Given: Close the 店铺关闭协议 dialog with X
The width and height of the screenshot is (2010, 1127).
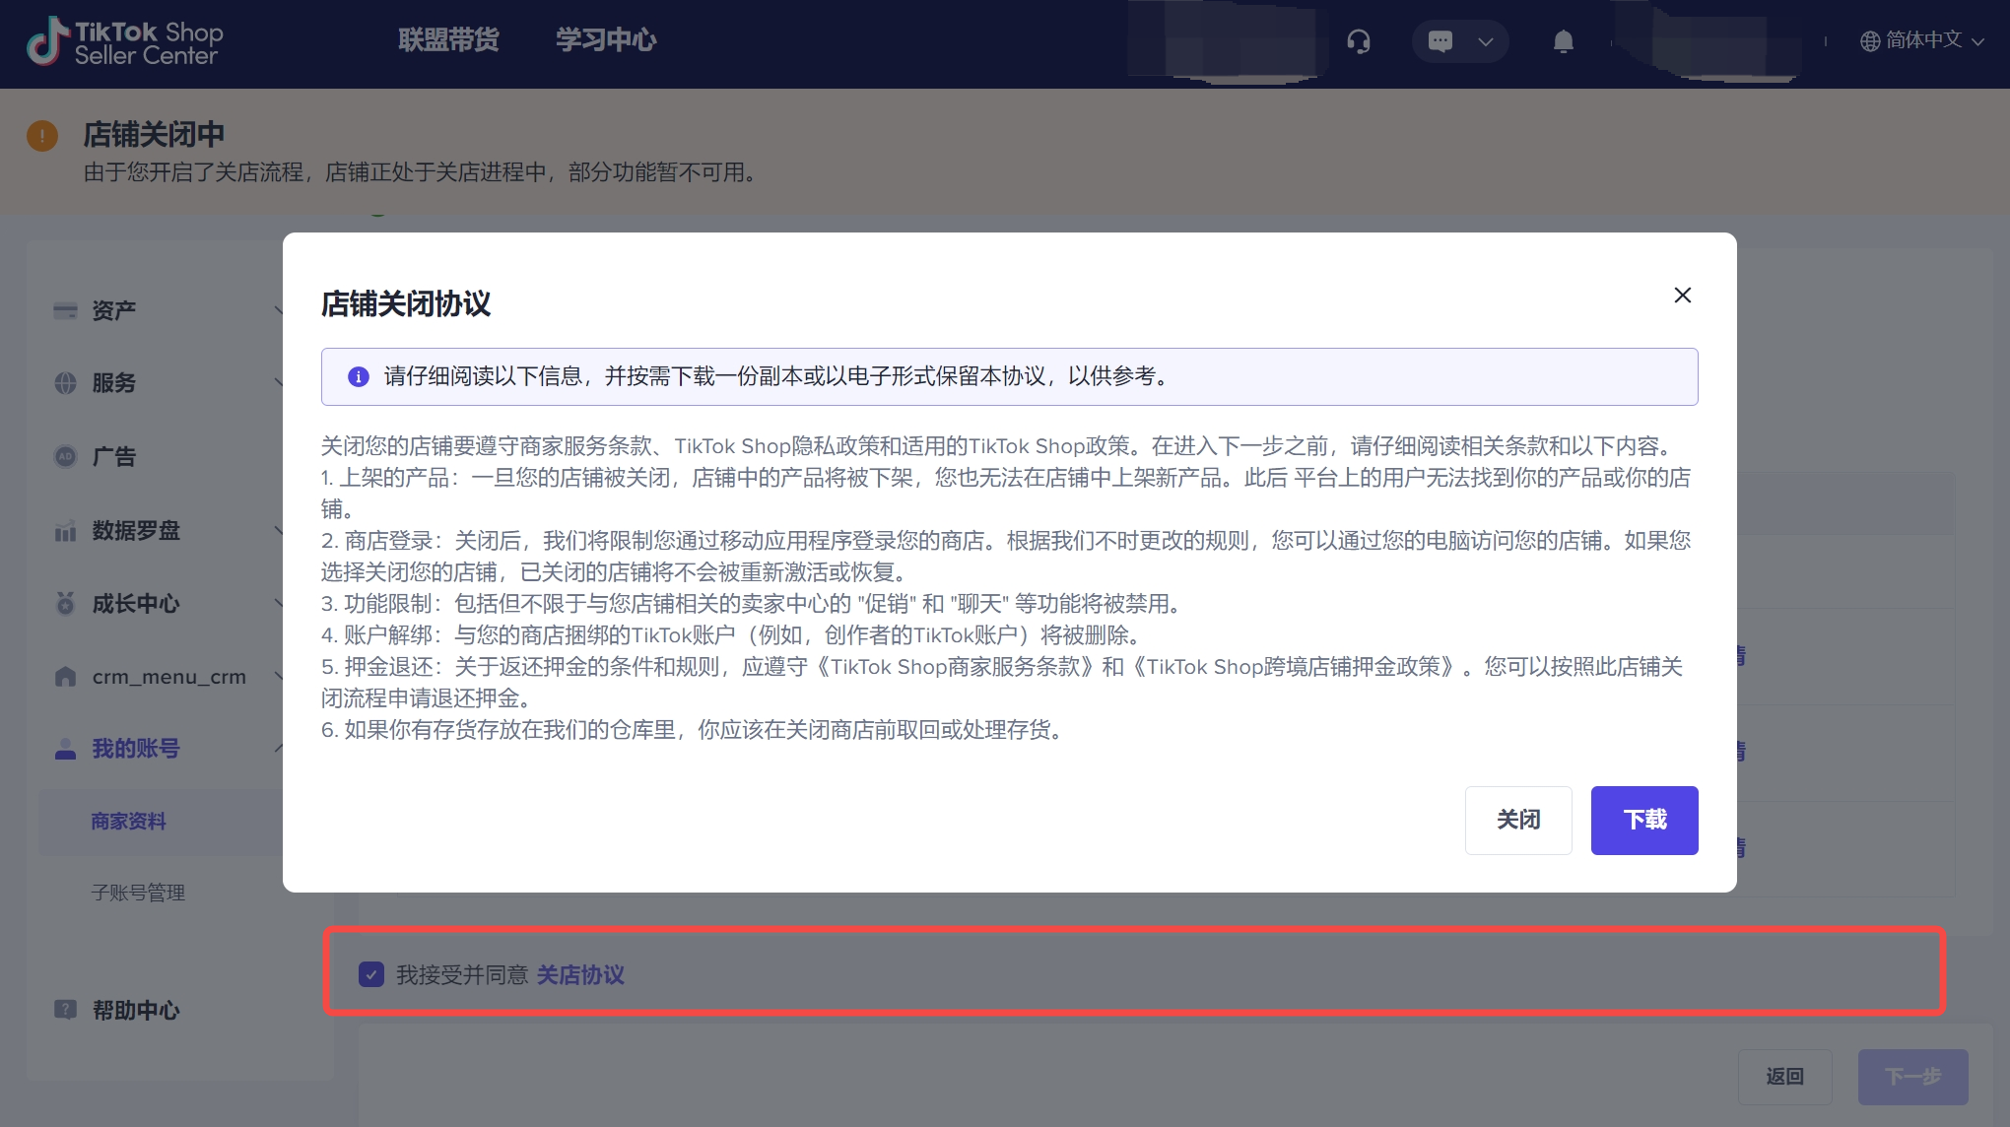Looking at the screenshot, I should tap(1683, 296).
